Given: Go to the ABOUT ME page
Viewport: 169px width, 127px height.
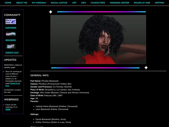Looking at the screenshot, I should pyautogui.click(x=22, y=3).
